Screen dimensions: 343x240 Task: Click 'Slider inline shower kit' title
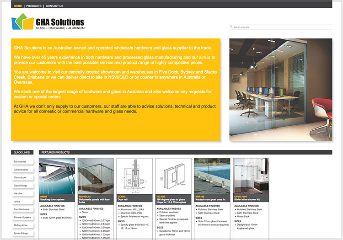(x=247, y=200)
